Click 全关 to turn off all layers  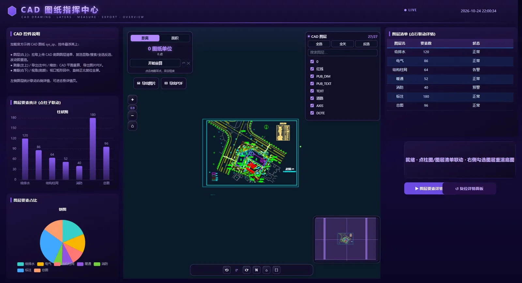(343, 44)
